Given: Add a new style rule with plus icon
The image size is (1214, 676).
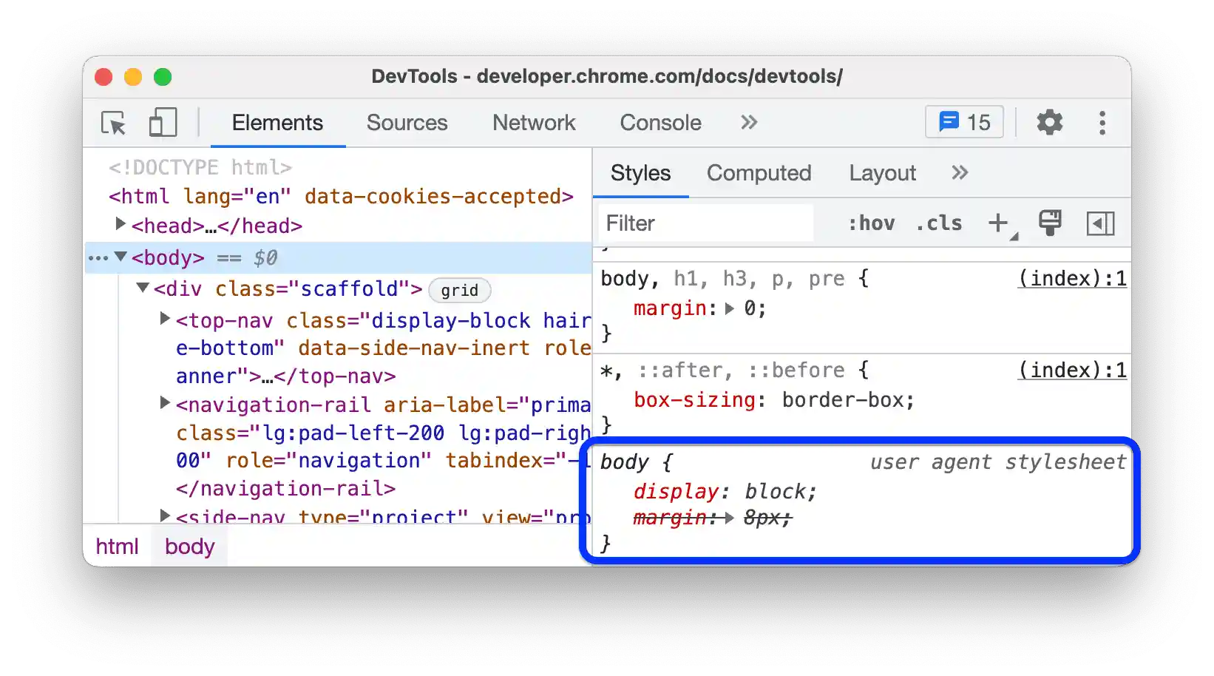Looking at the screenshot, I should (x=999, y=222).
